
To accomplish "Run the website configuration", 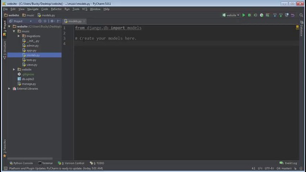I will coord(243,15).
